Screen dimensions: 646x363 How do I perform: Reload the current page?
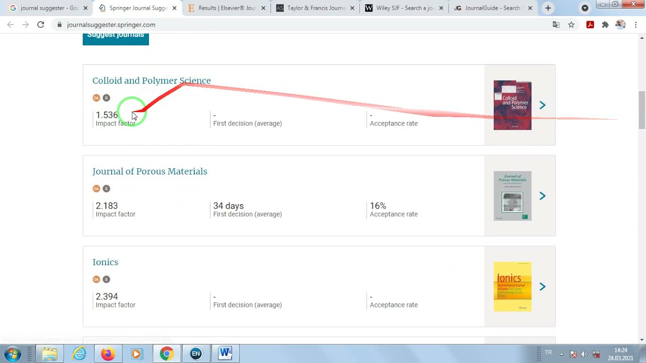click(x=40, y=25)
